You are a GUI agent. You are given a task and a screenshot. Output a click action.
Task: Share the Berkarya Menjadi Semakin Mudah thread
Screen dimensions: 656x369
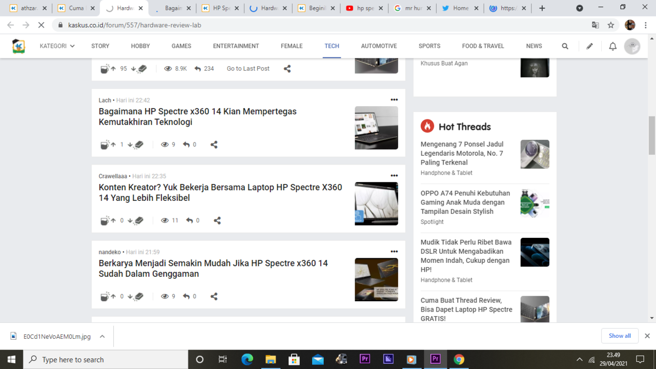[x=214, y=296]
